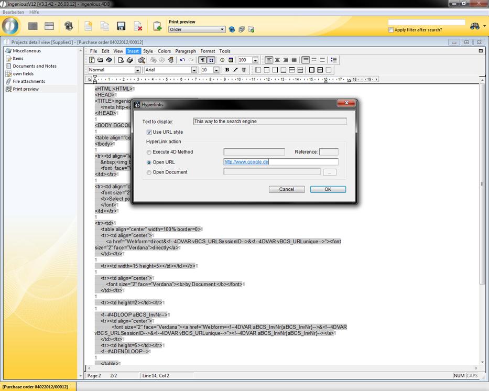This screenshot has height=391, width=489.
Task: Enable Apply filter after search checkbox
Action: coord(391,30)
